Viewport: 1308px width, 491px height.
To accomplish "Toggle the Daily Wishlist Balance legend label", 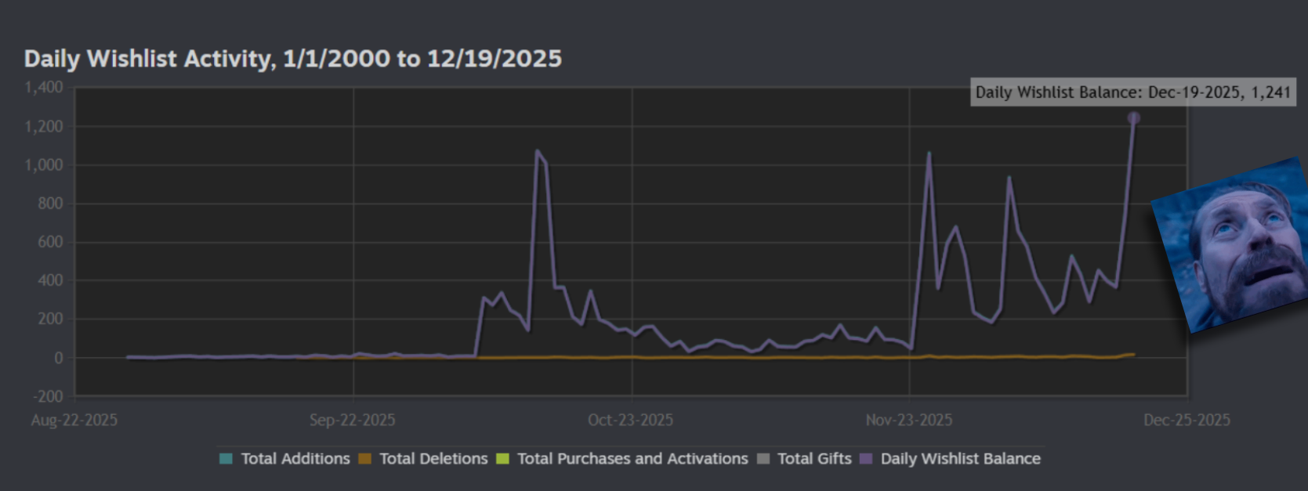I will 961,459.
